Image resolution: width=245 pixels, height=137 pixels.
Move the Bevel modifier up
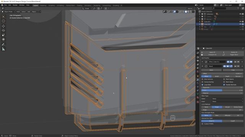(235, 66)
